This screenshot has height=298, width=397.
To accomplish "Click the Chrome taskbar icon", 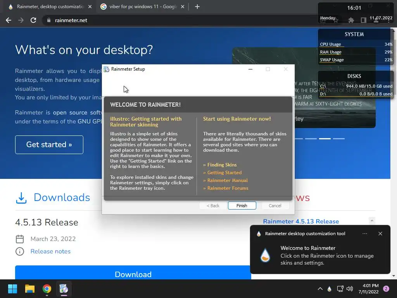I will pos(47,289).
